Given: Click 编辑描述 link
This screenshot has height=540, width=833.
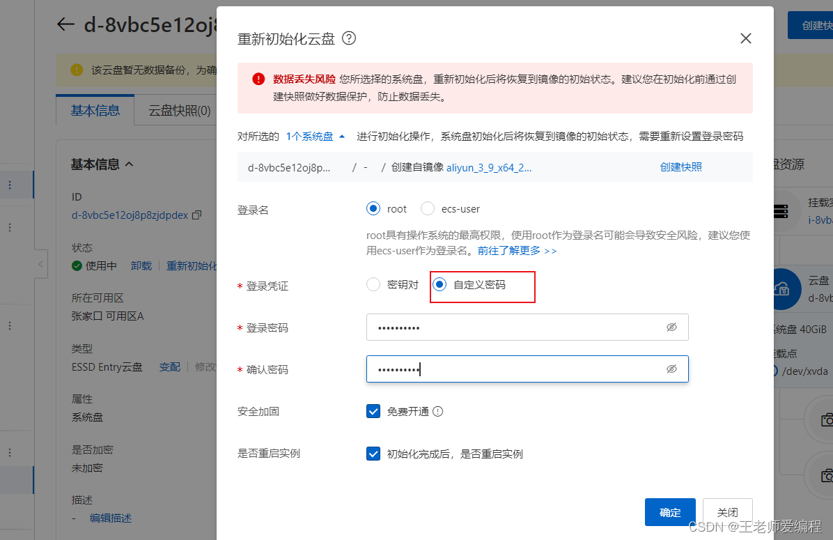Looking at the screenshot, I should tap(111, 518).
